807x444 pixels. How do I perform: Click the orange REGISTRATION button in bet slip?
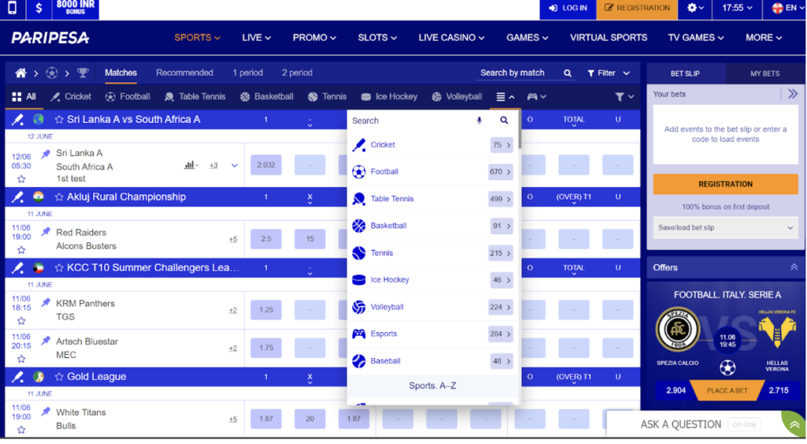pos(725,184)
